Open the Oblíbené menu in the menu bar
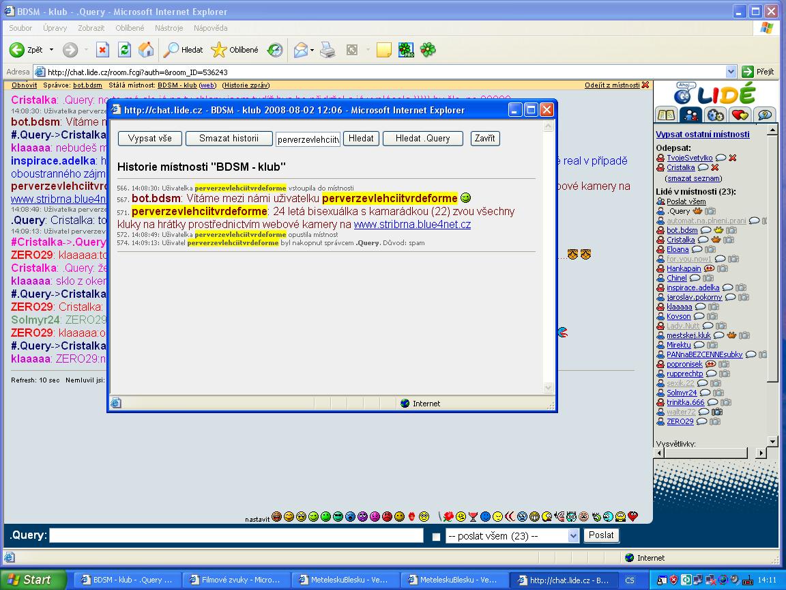The image size is (786, 590). point(130,28)
